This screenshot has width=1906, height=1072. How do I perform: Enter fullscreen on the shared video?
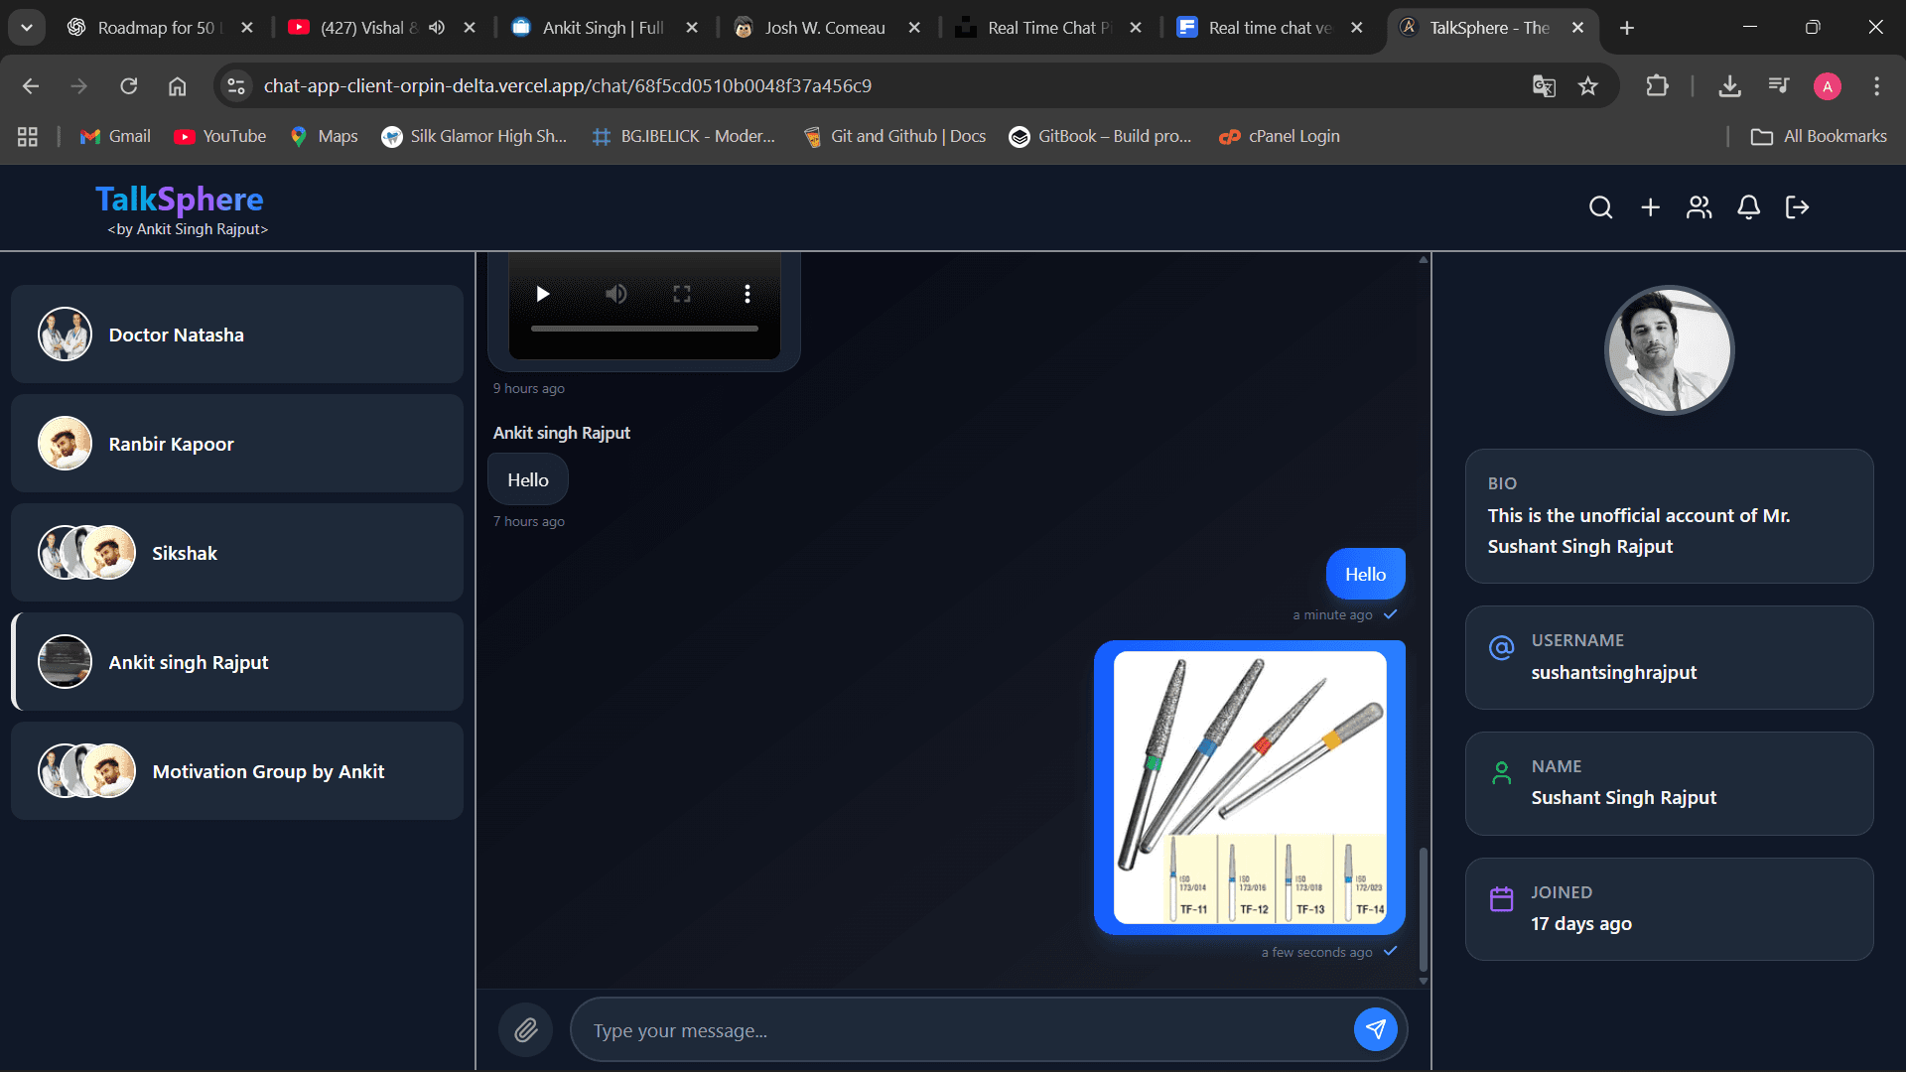click(x=681, y=294)
